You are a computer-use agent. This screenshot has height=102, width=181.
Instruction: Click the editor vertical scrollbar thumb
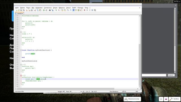[x=139, y=65]
